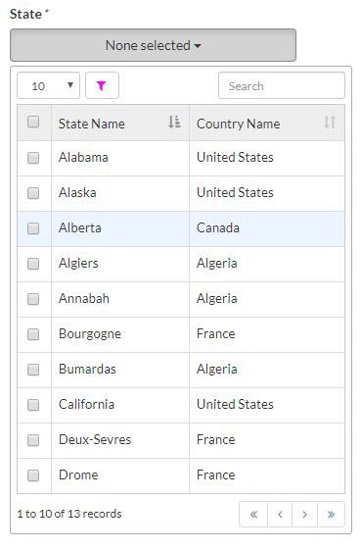Go to first page of records
Screen dimensions: 362x549
point(253,514)
